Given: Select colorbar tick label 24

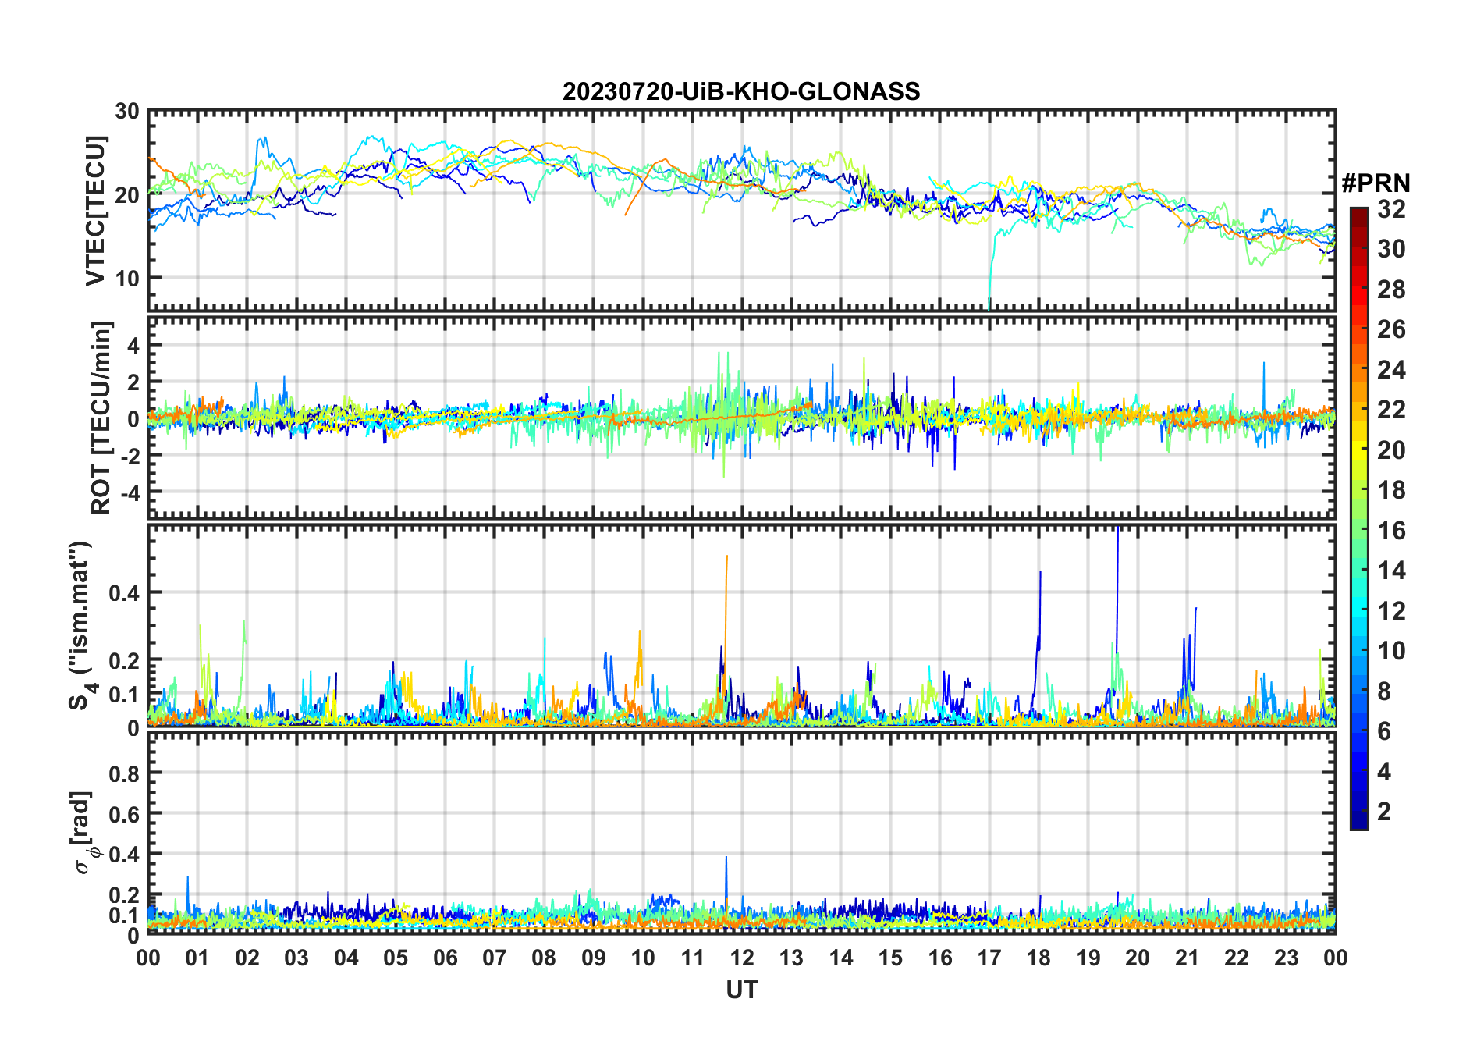Looking at the screenshot, I should 1391,369.
